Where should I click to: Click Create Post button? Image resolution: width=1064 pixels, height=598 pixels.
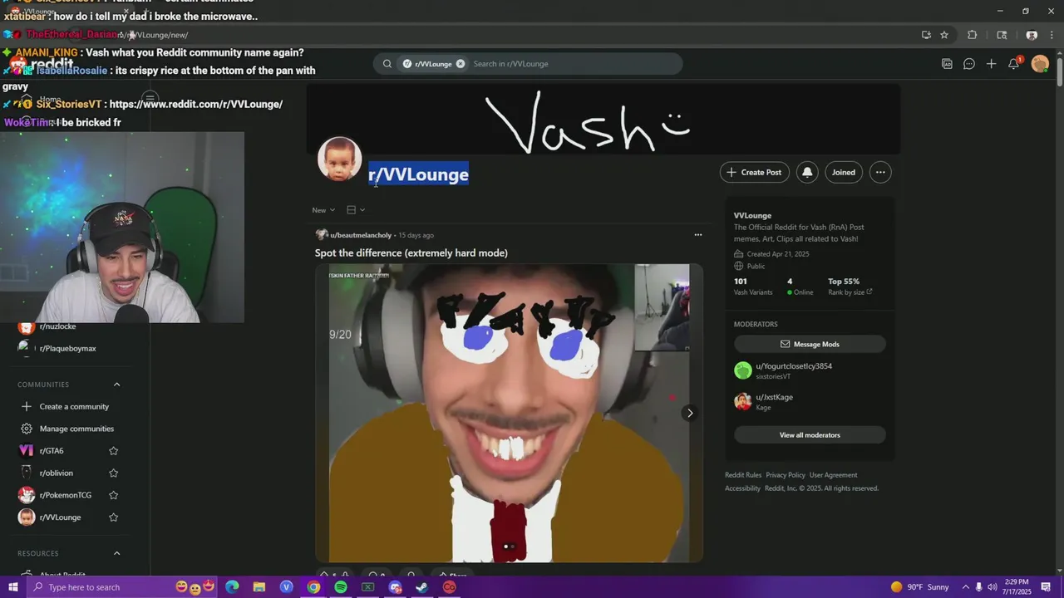pos(754,172)
